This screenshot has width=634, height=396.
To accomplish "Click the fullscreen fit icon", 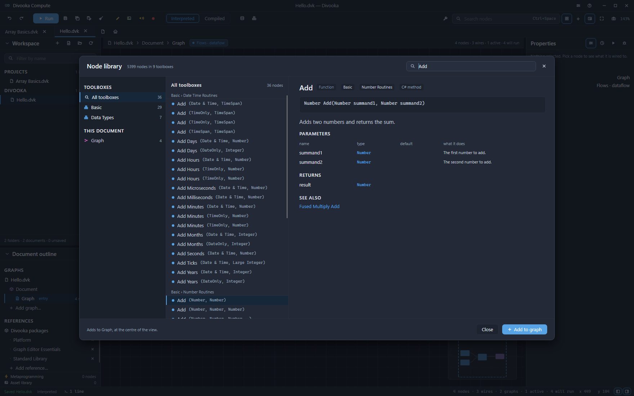I will (x=602, y=18).
